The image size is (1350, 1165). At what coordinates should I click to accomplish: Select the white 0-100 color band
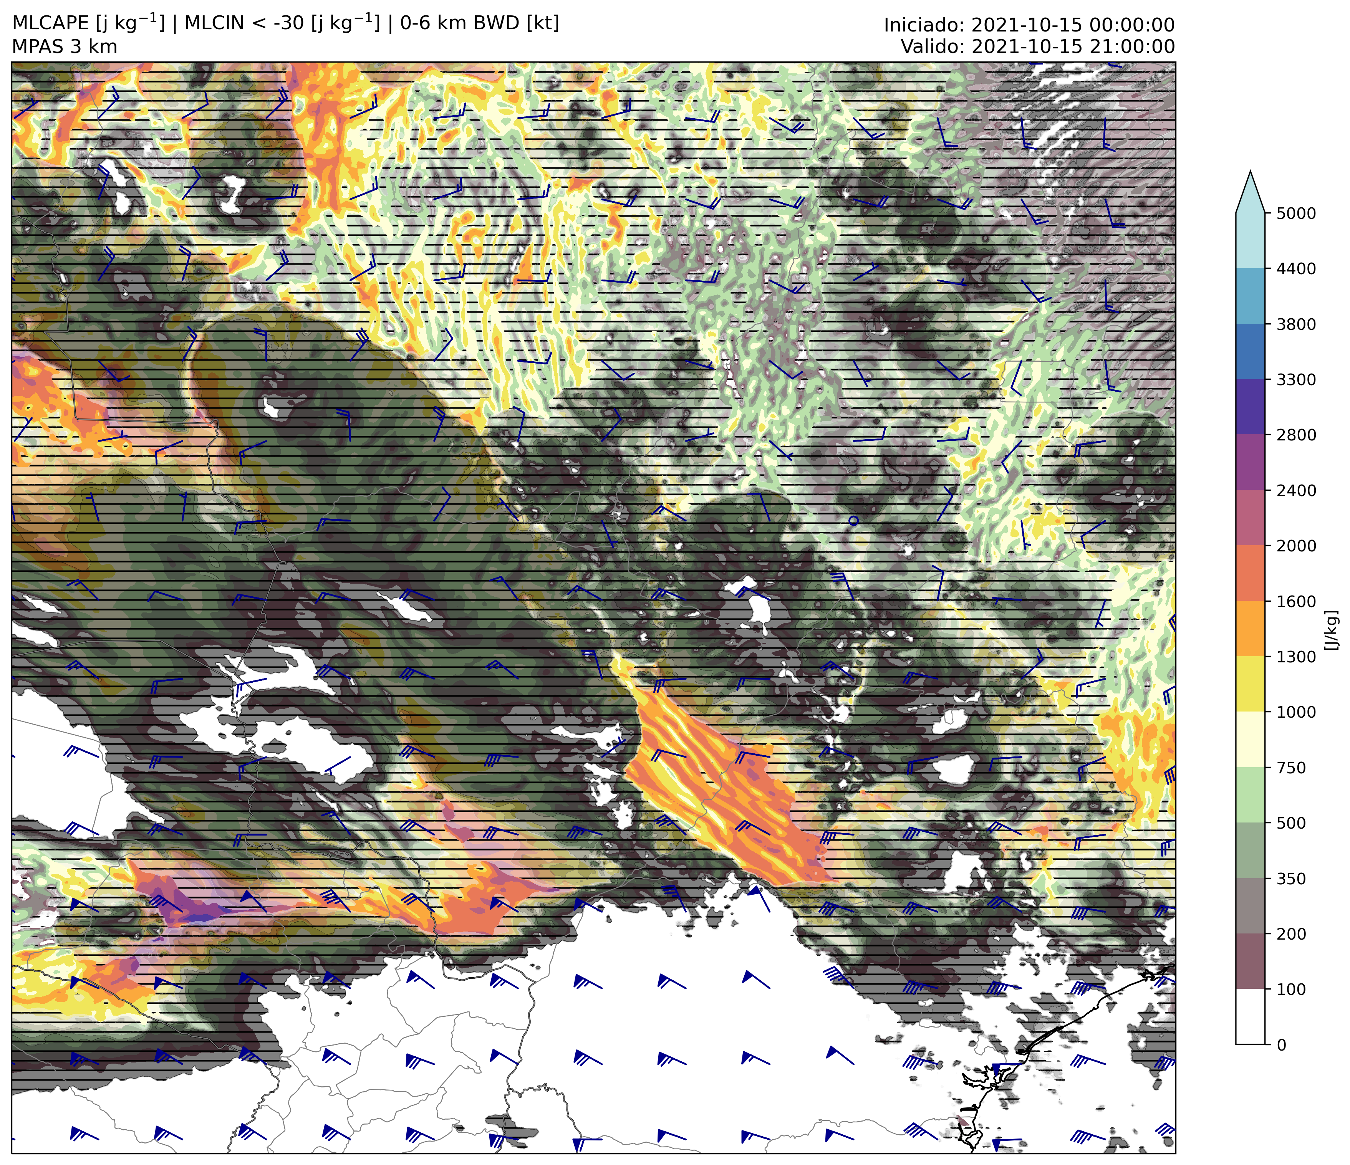click(x=1250, y=1016)
